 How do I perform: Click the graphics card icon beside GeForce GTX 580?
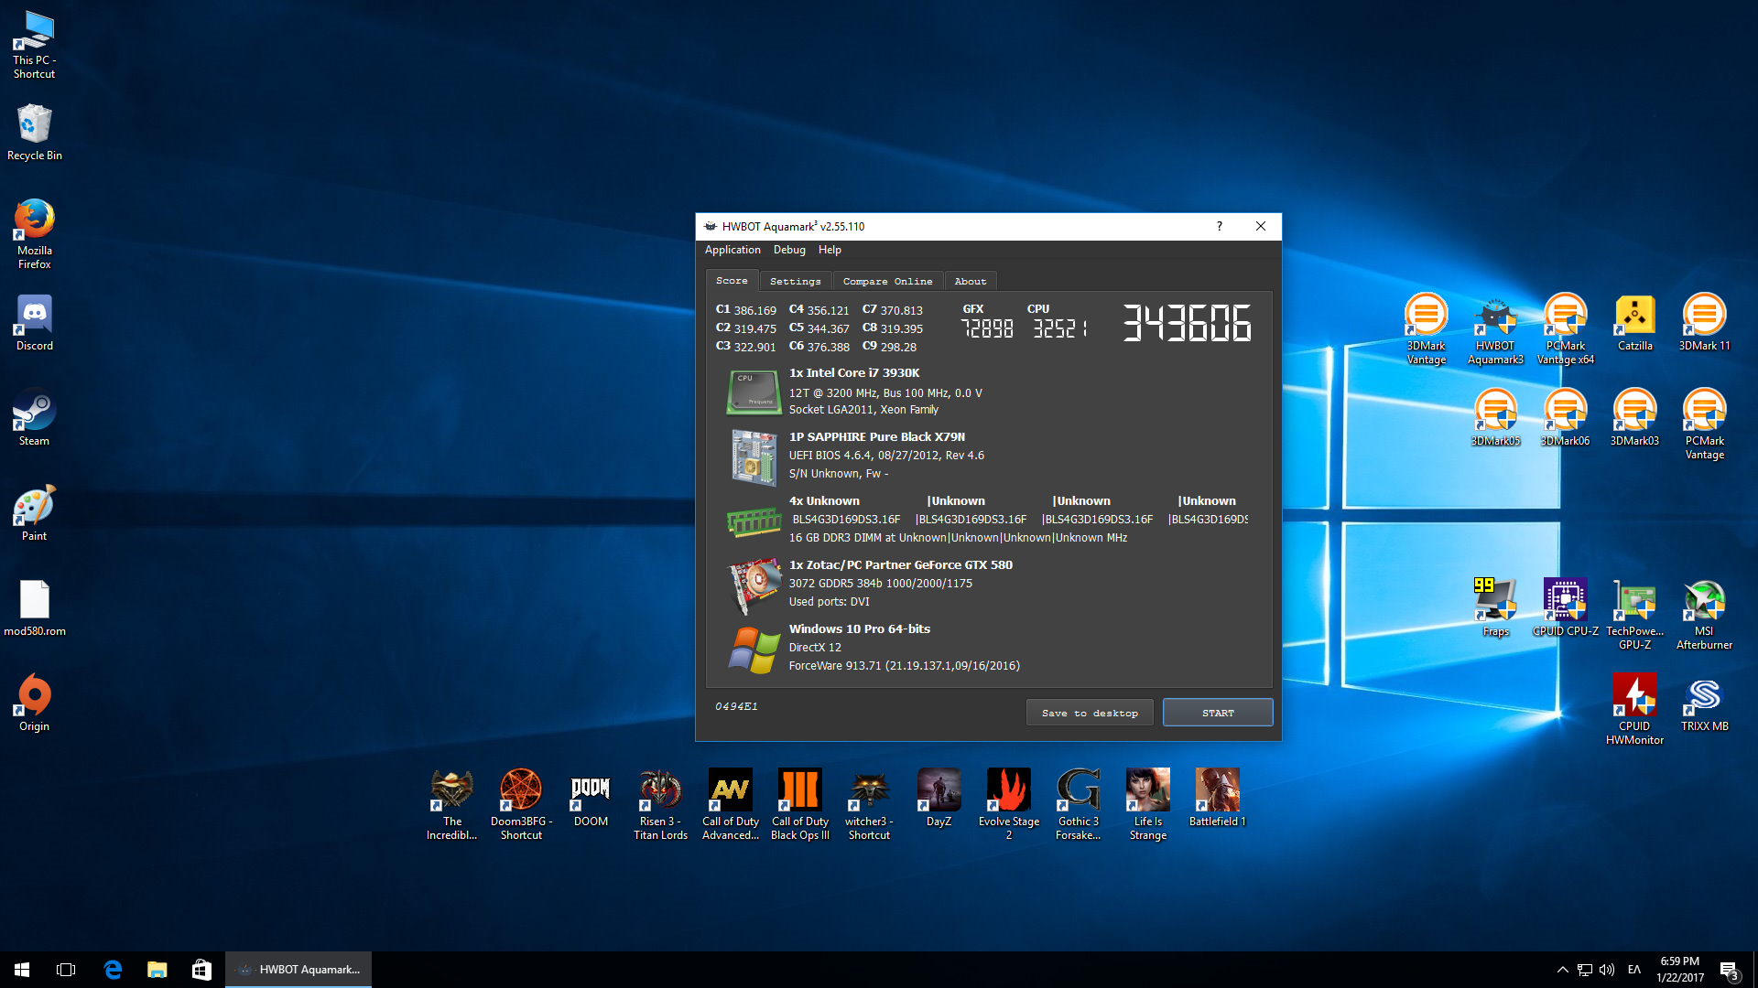point(753,586)
